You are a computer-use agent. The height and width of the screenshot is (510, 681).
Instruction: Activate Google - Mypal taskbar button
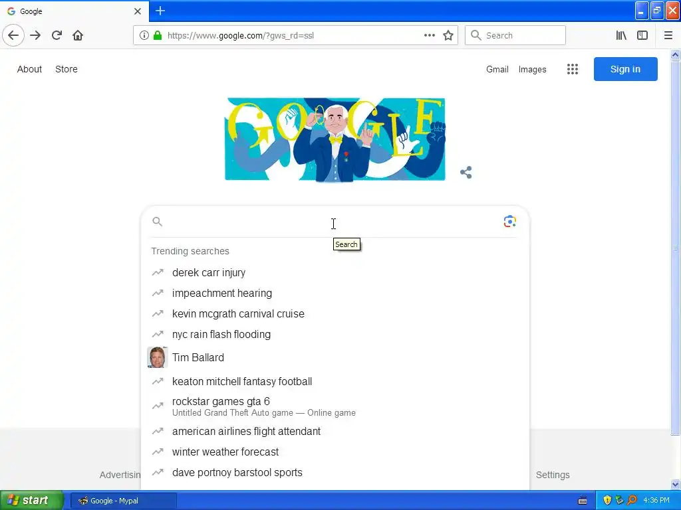(x=123, y=501)
